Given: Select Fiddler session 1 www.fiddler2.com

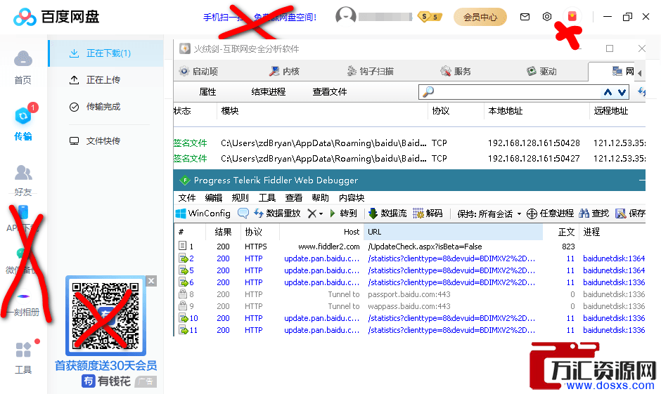Looking at the screenshot, I should point(409,247).
